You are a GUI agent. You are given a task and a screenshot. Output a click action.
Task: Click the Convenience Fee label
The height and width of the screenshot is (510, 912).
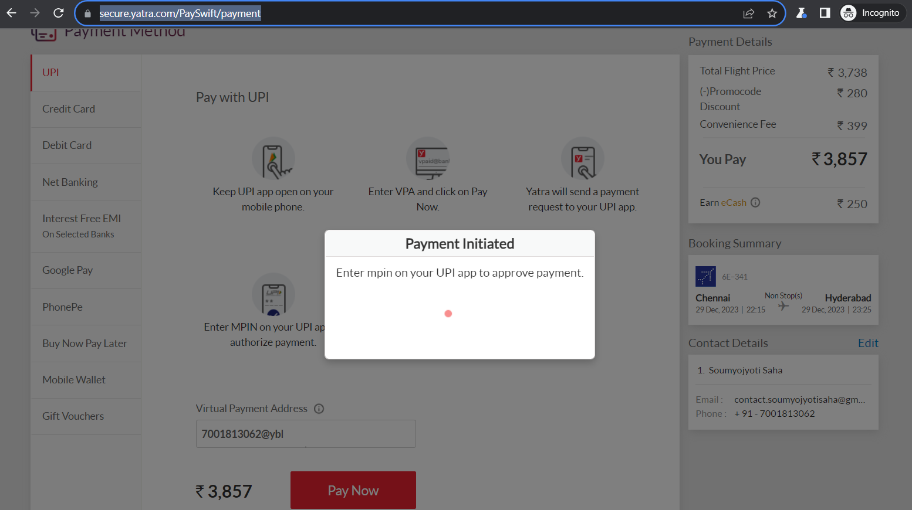click(738, 124)
